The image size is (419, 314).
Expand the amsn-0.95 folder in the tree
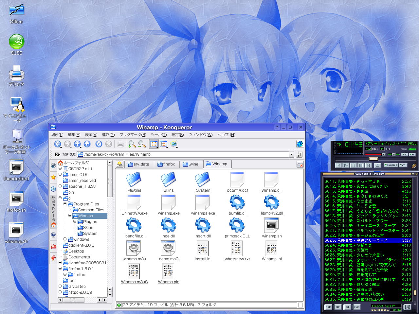60,174
